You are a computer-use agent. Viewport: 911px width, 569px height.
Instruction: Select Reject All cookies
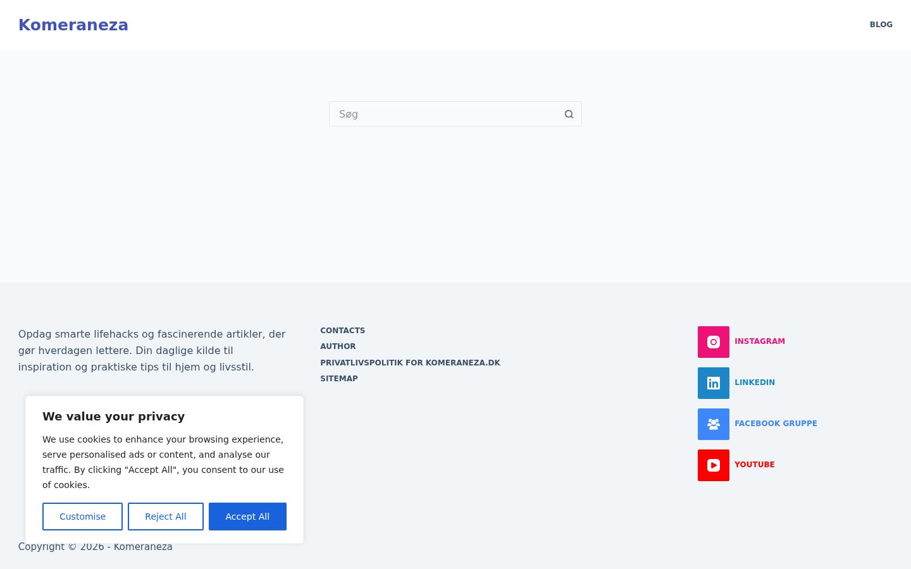[166, 517]
